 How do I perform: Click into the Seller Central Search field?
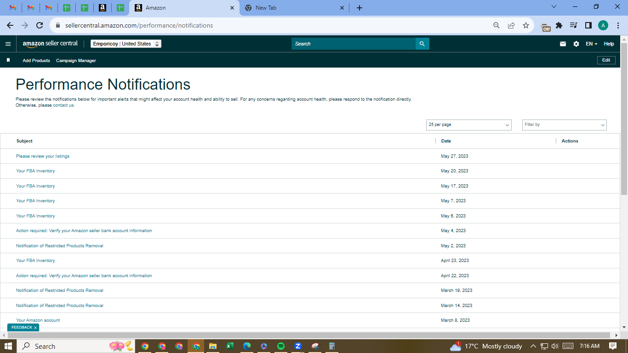click(x=354, y=44)
